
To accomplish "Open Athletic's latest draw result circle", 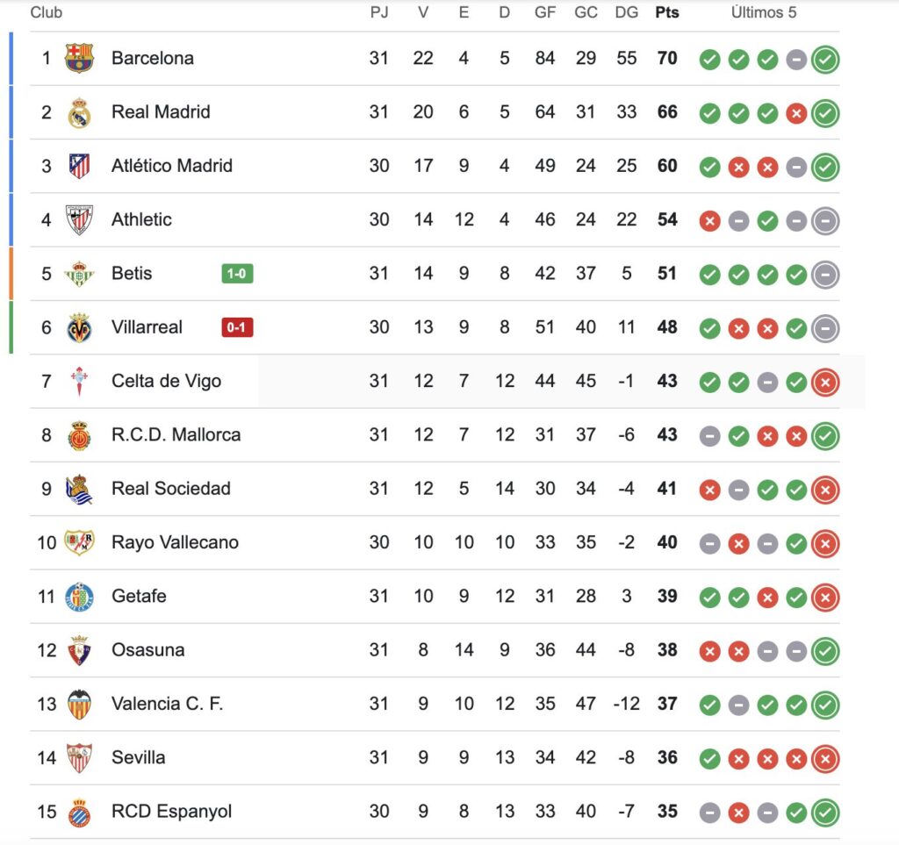I will (x=825, y=220).
